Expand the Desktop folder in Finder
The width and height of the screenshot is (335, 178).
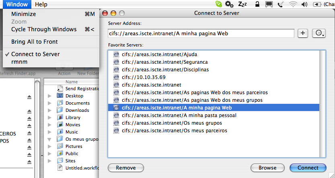pyautogui.click(x=49, y=96)
